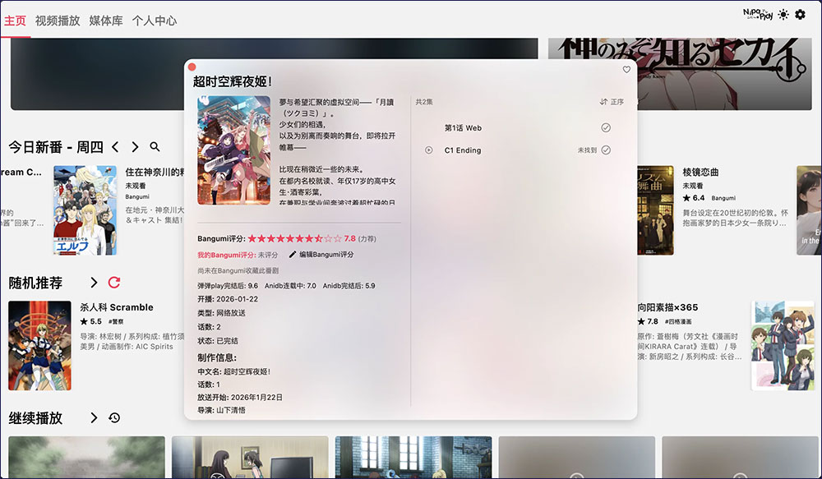The image size is (822, 479).
Task: Expand the 继续播放 section arrow
Action: coord(94,417)
